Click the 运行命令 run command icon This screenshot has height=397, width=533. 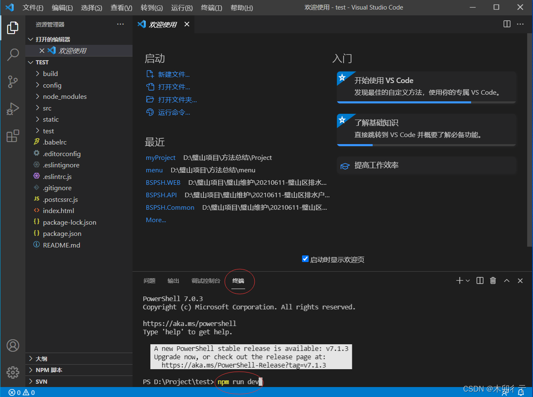pyautogui.click(x=150, y=112)
